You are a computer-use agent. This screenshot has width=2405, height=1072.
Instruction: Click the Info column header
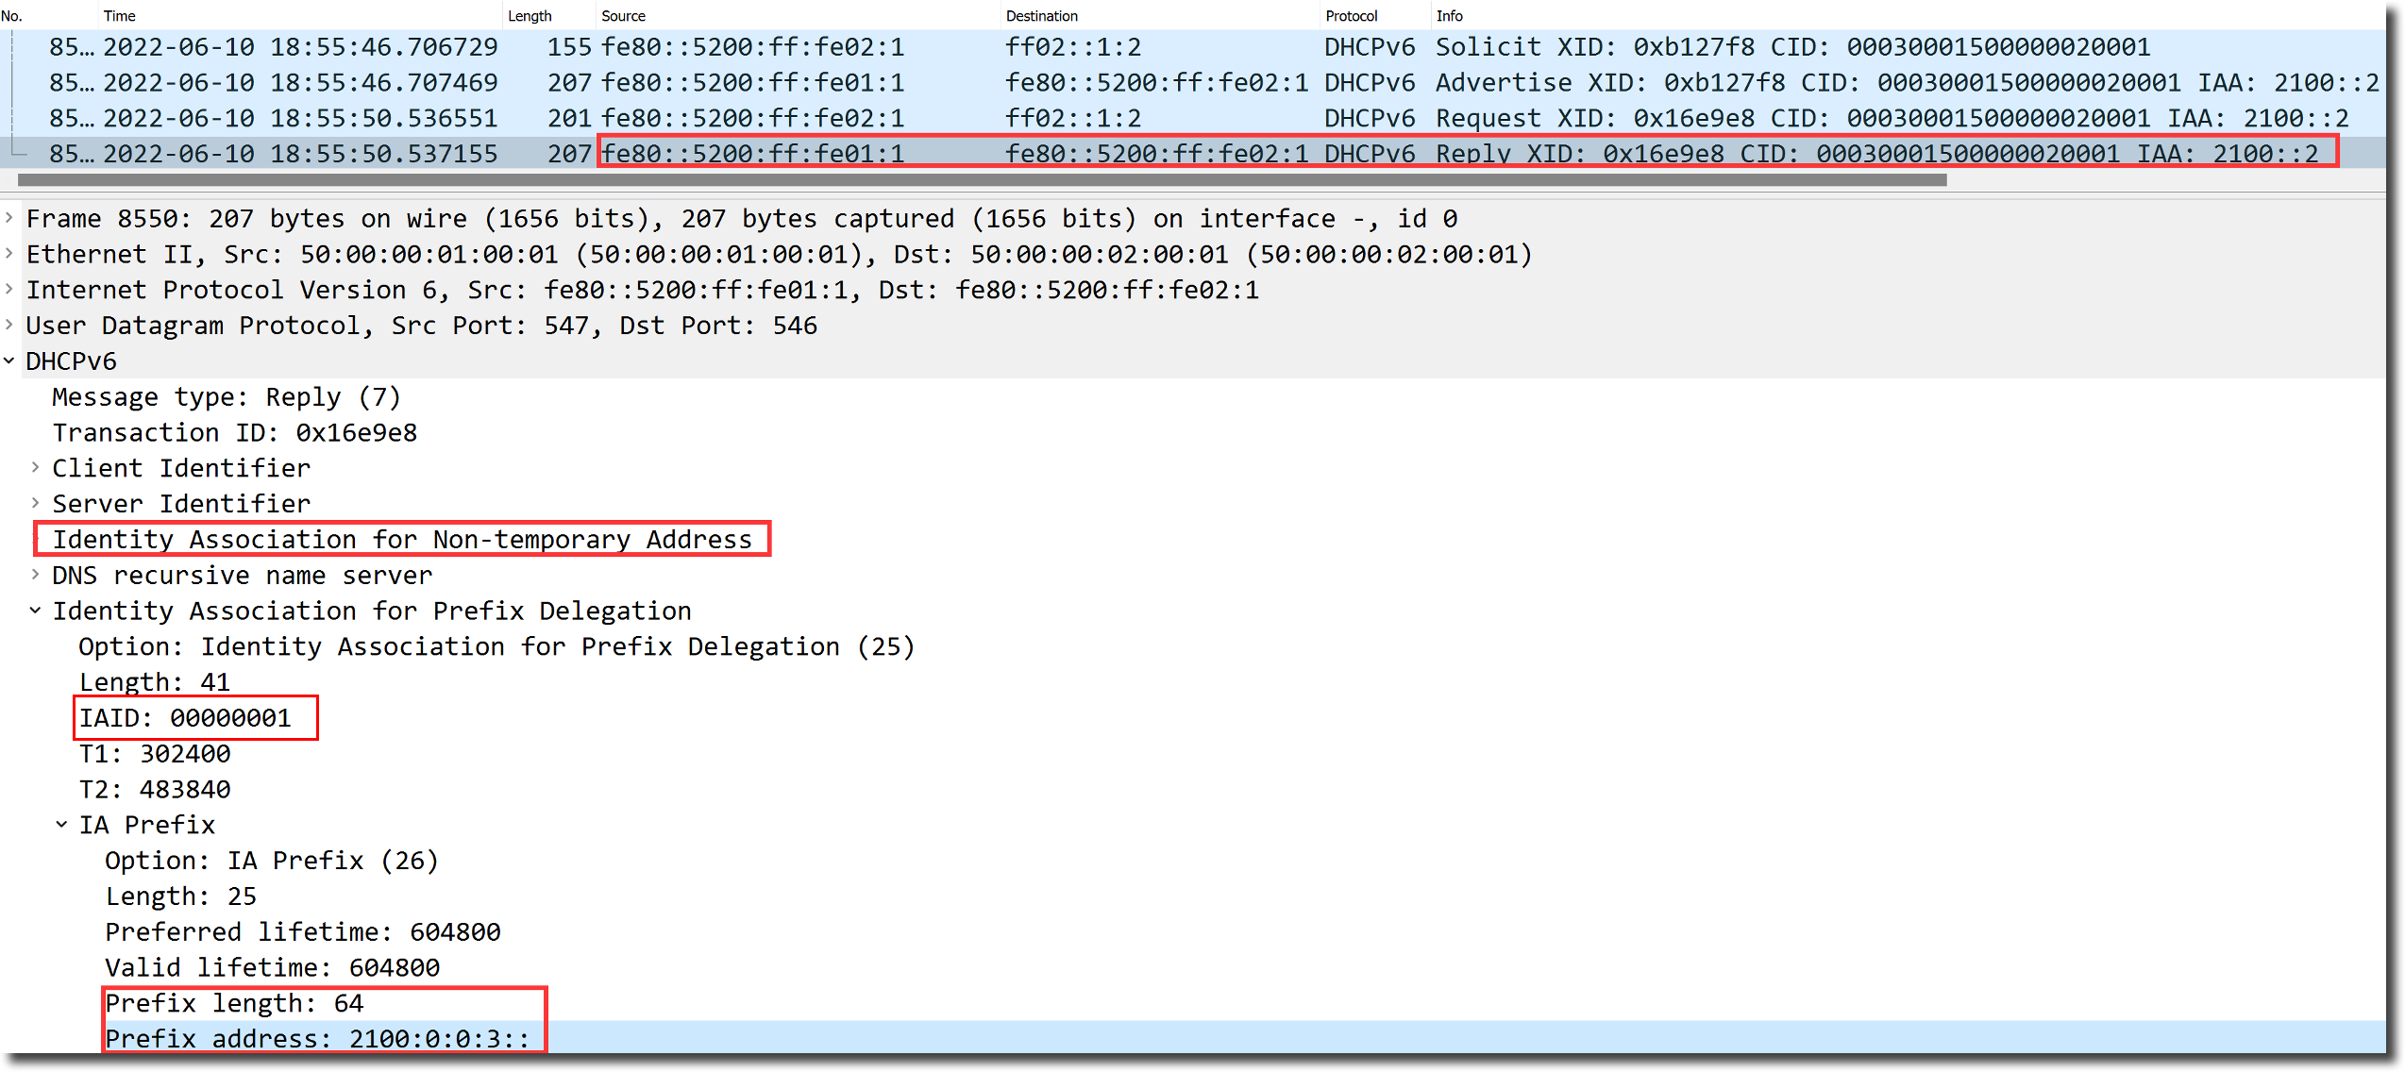tap(1449, 15)
